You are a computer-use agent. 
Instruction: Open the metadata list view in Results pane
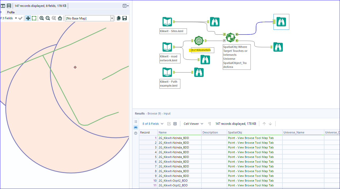(136, 121)
